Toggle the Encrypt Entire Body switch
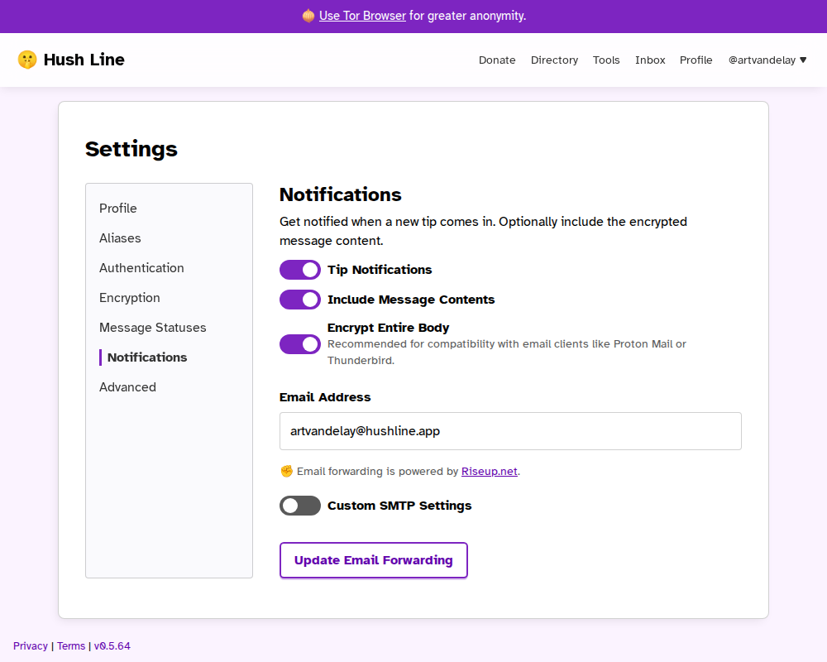Image resolution: width=827 pixels, height=662 pixels. click(x=299, y=344)
